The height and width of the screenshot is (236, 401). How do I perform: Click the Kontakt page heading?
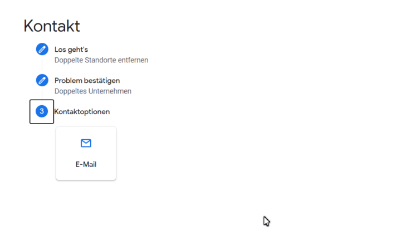pos(52,26)
